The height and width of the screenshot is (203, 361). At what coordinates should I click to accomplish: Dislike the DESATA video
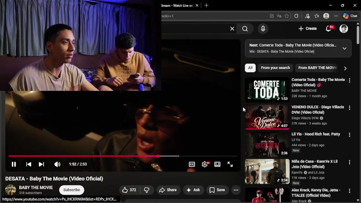[x=147, y=190]
